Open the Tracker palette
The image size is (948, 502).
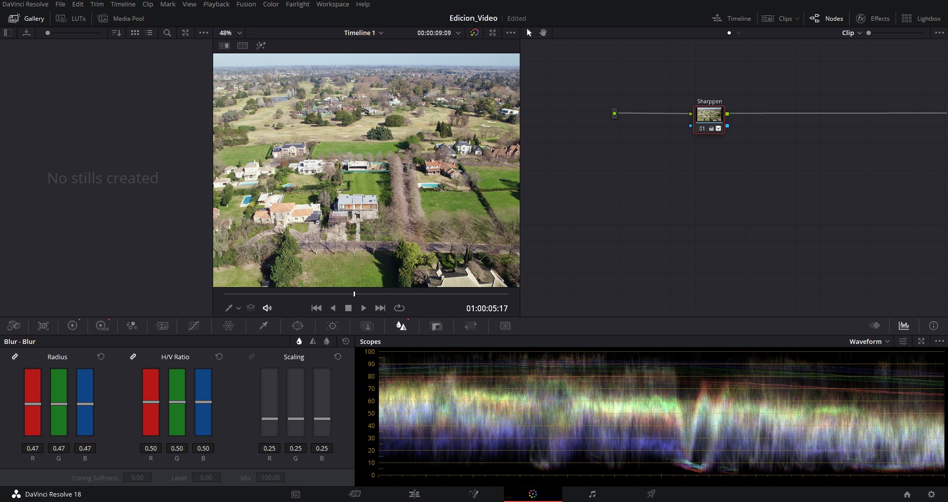tap(332, 326)
